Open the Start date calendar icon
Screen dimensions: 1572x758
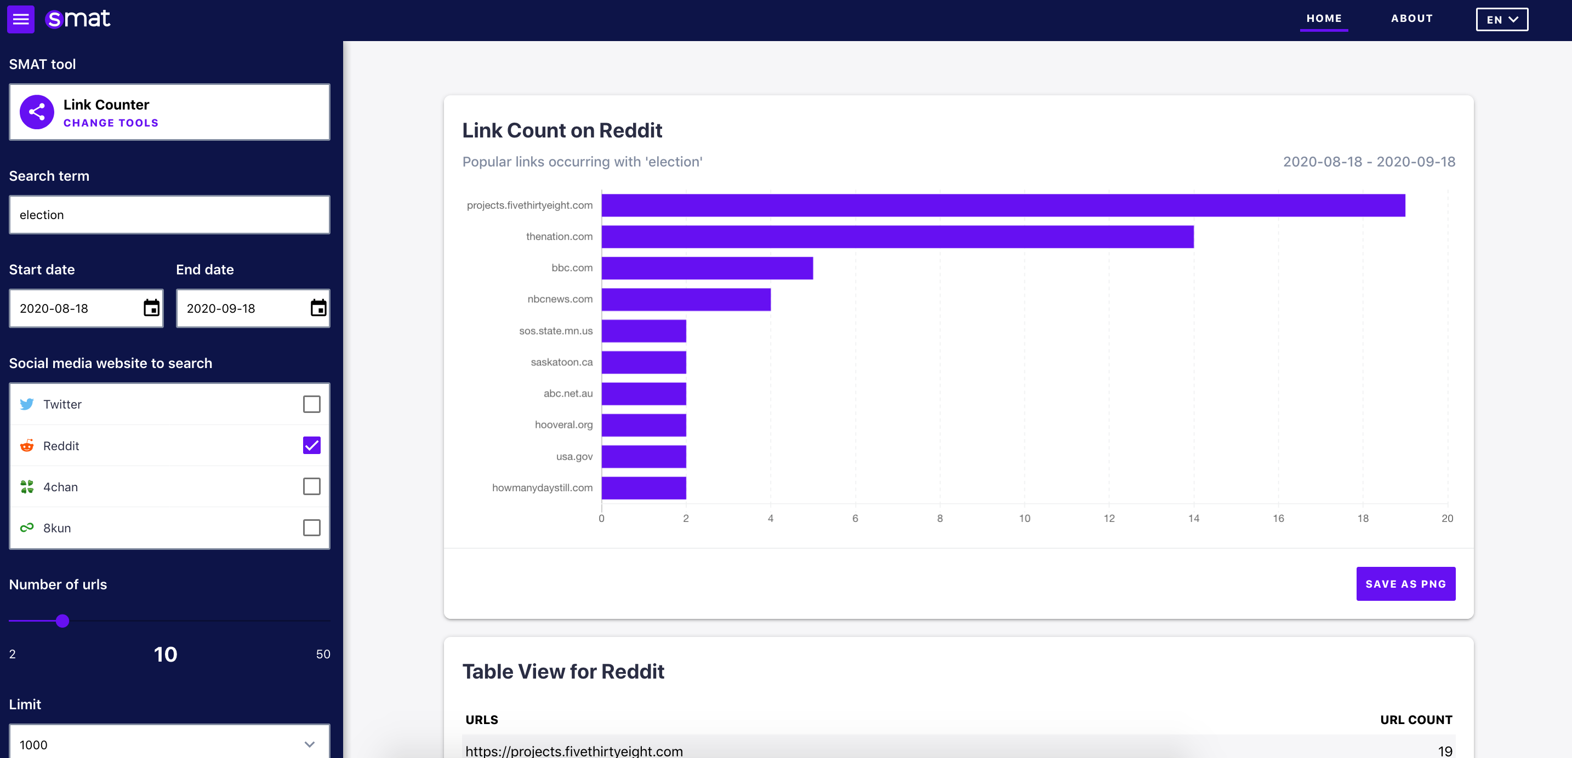(x=151, y=308)
